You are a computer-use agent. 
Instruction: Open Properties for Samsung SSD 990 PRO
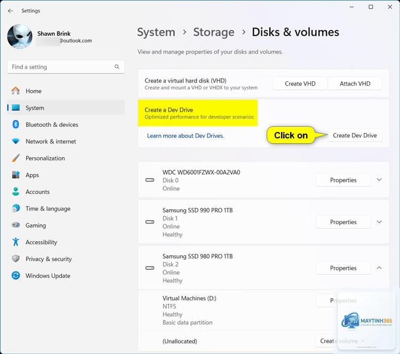pyautogui.click(x=343, y=222)
